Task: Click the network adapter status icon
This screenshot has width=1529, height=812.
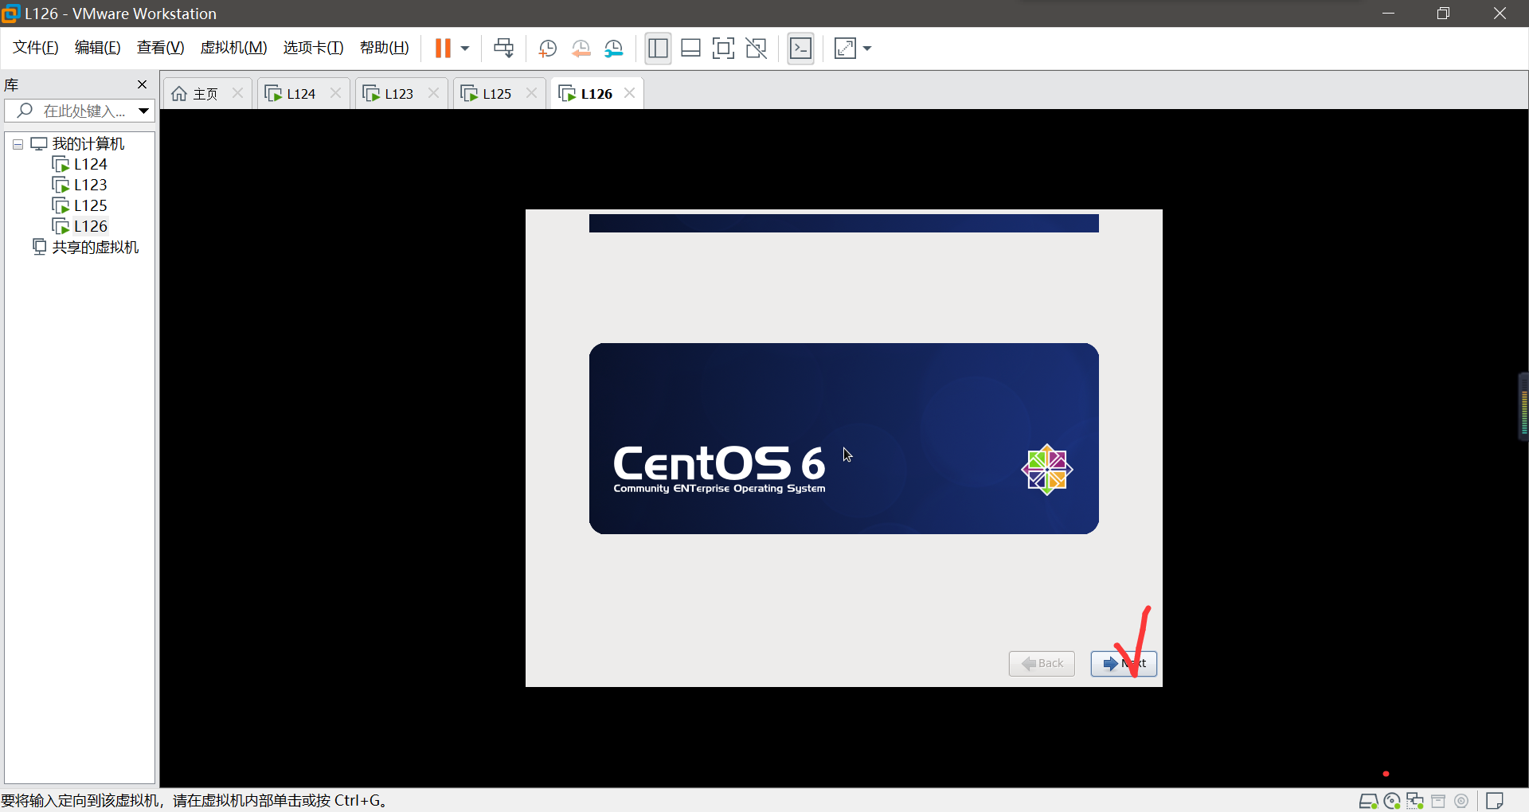Action: point(1415,801)
